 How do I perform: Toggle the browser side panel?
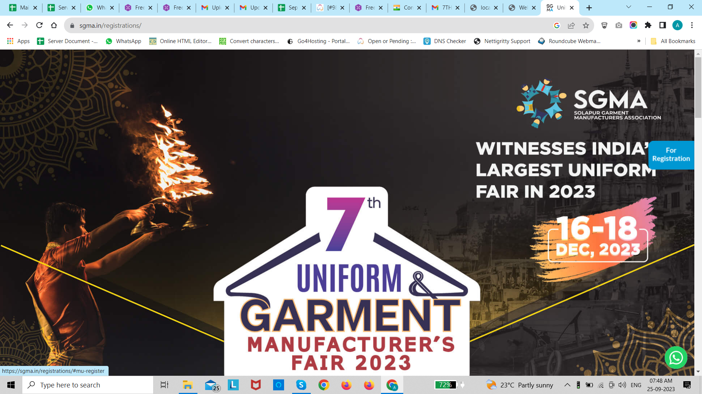click(663, 25)
